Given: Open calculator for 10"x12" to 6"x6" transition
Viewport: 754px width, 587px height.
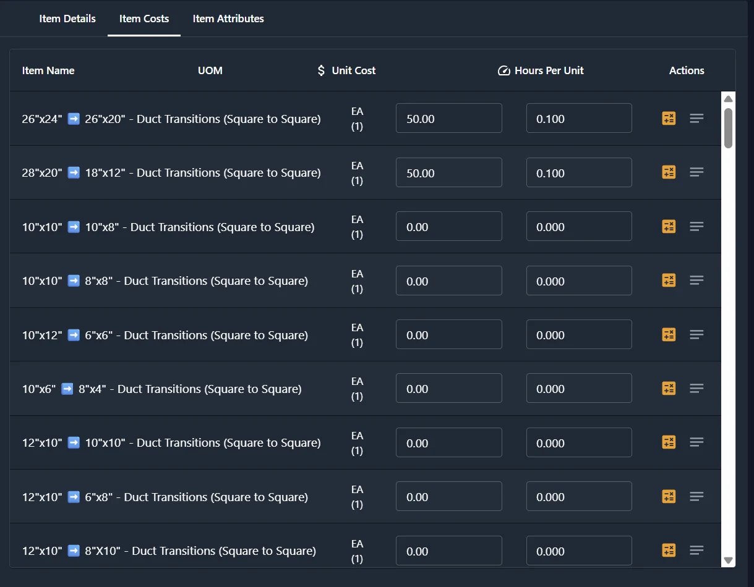Looking at the screenshot, I should click(669, 335).
